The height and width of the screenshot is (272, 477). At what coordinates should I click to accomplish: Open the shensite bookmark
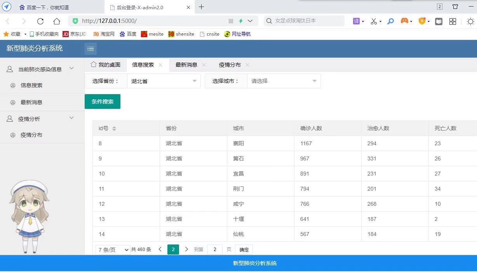(x=181, y=34)
